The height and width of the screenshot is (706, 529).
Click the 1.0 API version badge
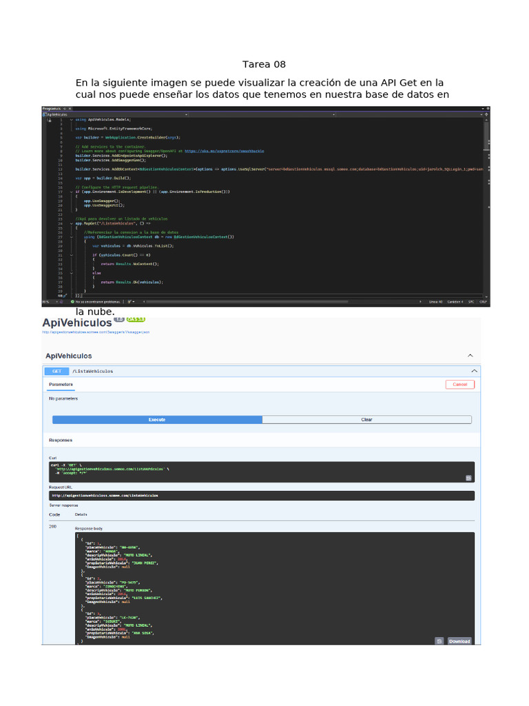[118, 320]
